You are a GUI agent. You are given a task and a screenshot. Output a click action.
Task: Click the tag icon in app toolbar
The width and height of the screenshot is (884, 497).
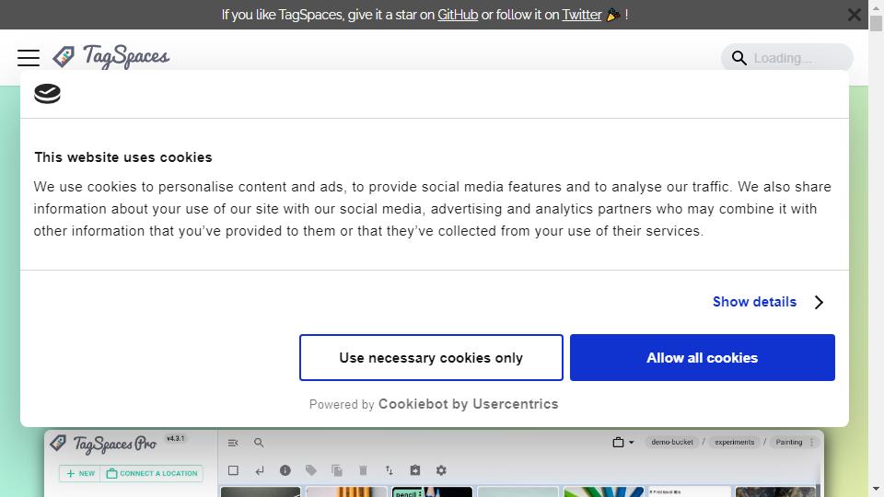click(311, 470)
